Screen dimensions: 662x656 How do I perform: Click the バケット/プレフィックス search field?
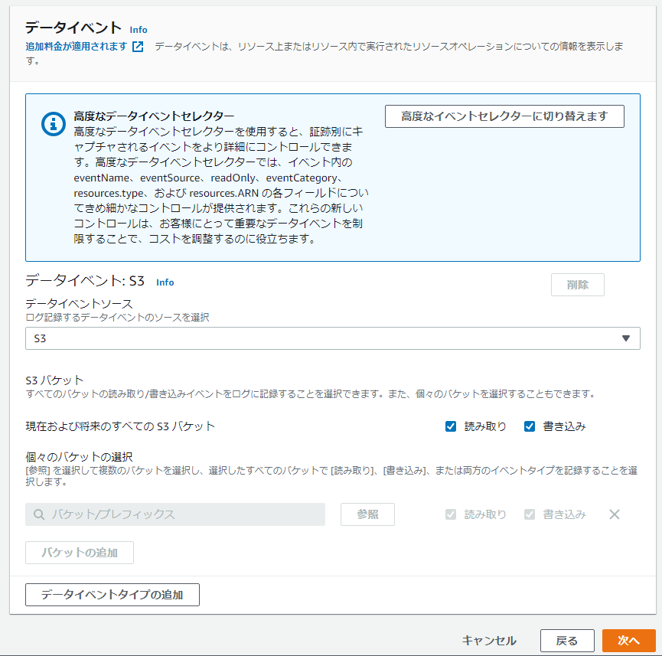(175, 514)
